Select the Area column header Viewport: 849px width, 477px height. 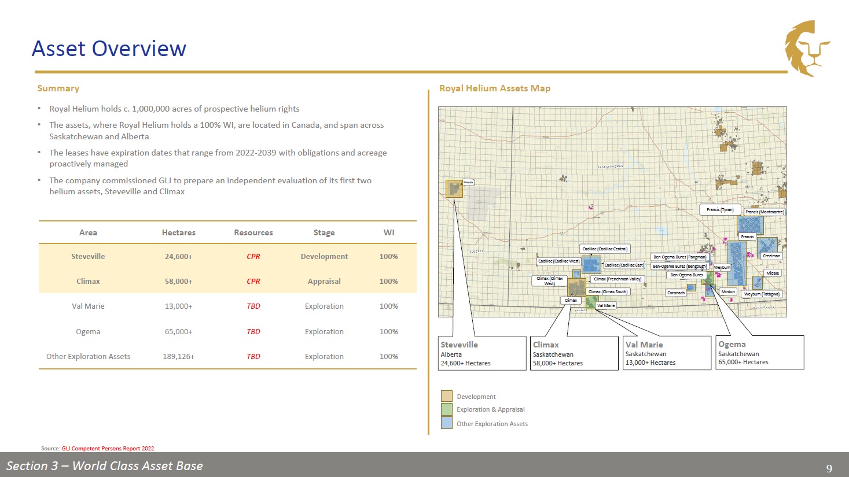(x=88, y=232)
